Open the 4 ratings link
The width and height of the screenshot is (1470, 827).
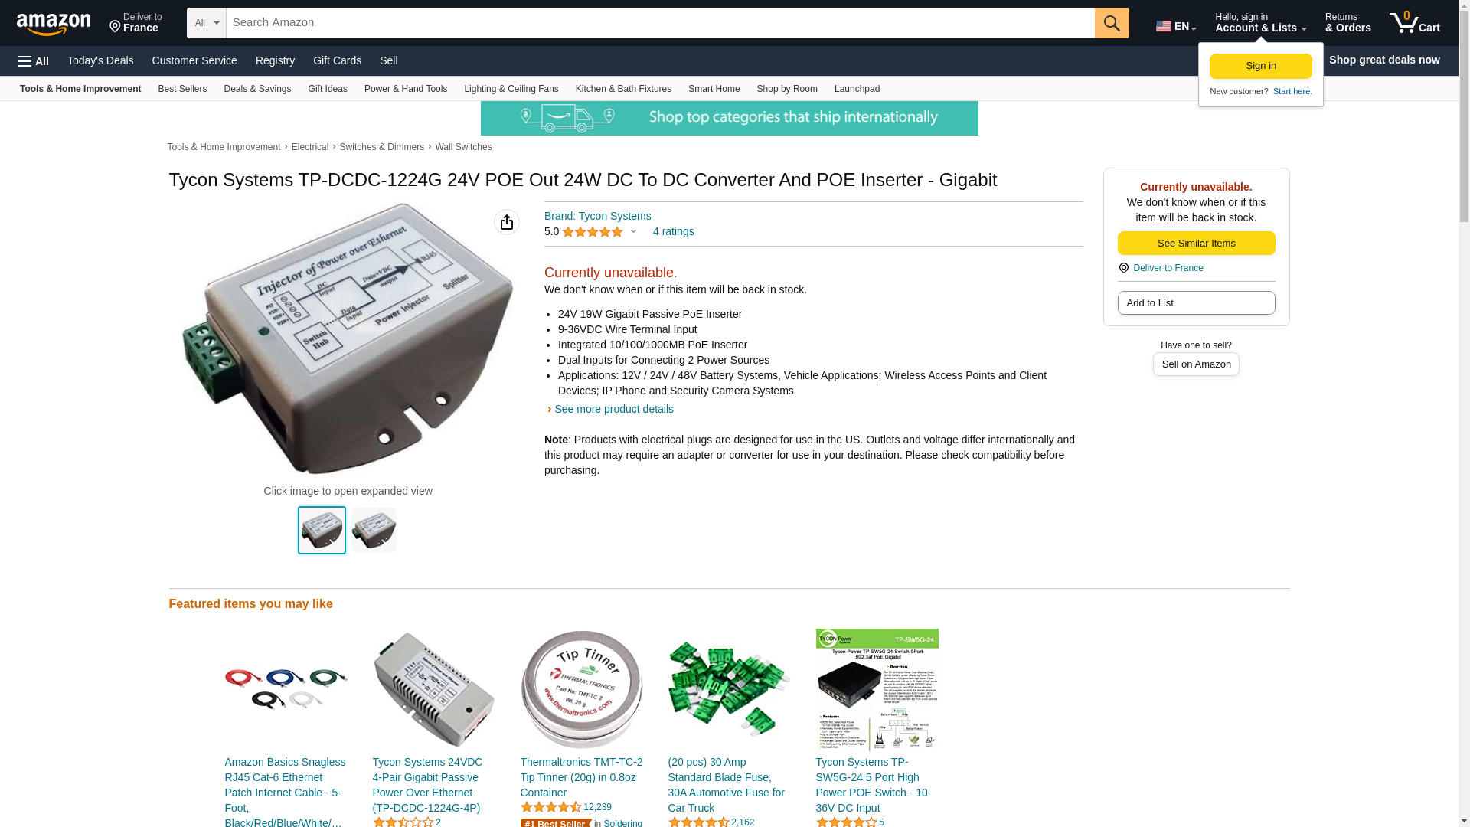(x=673, y=231)
